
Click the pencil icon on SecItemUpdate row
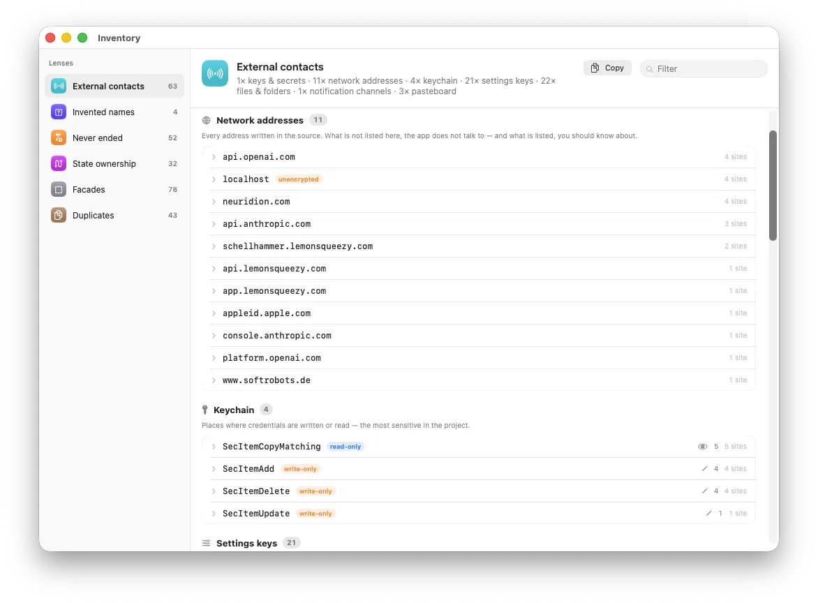pyautogui.click(x=709, y=513)
